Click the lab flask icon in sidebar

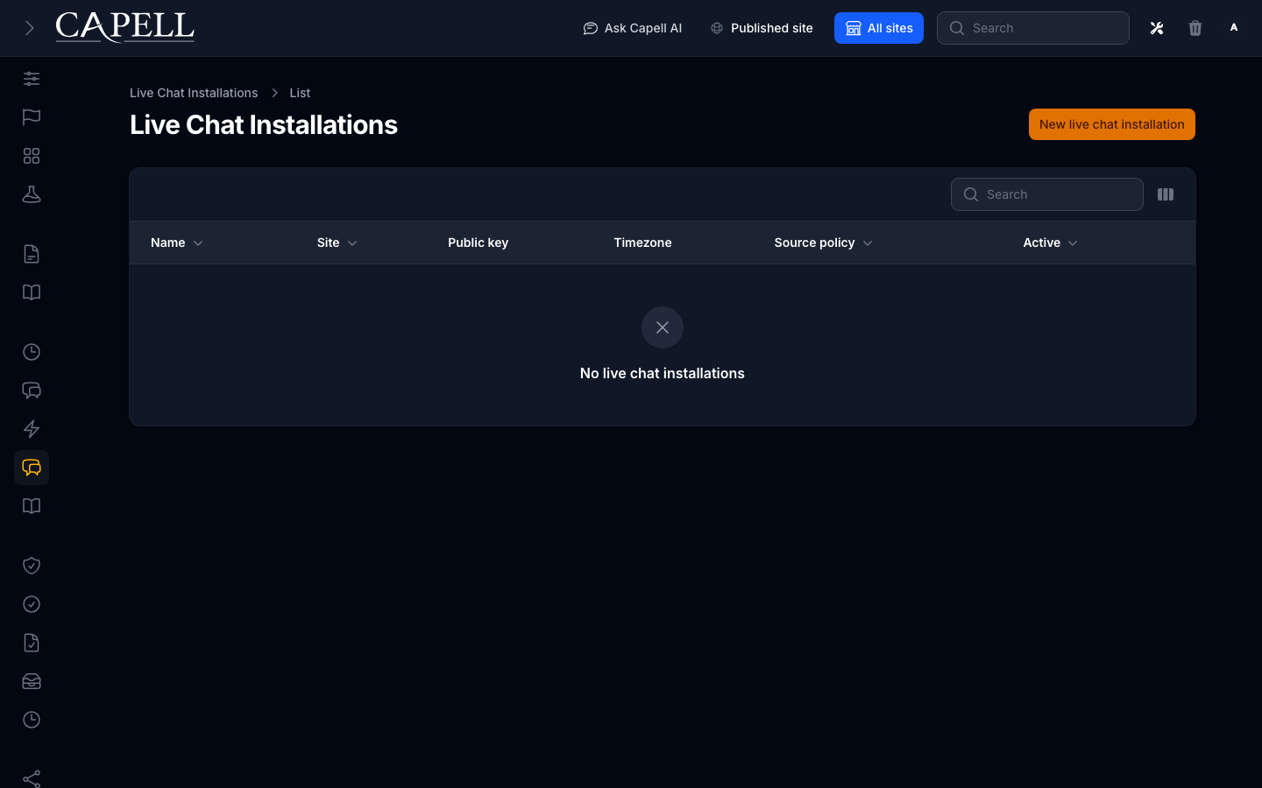(x=32, y=194)
